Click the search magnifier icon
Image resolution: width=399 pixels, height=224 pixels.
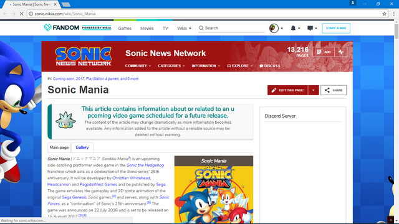(201, 28)
